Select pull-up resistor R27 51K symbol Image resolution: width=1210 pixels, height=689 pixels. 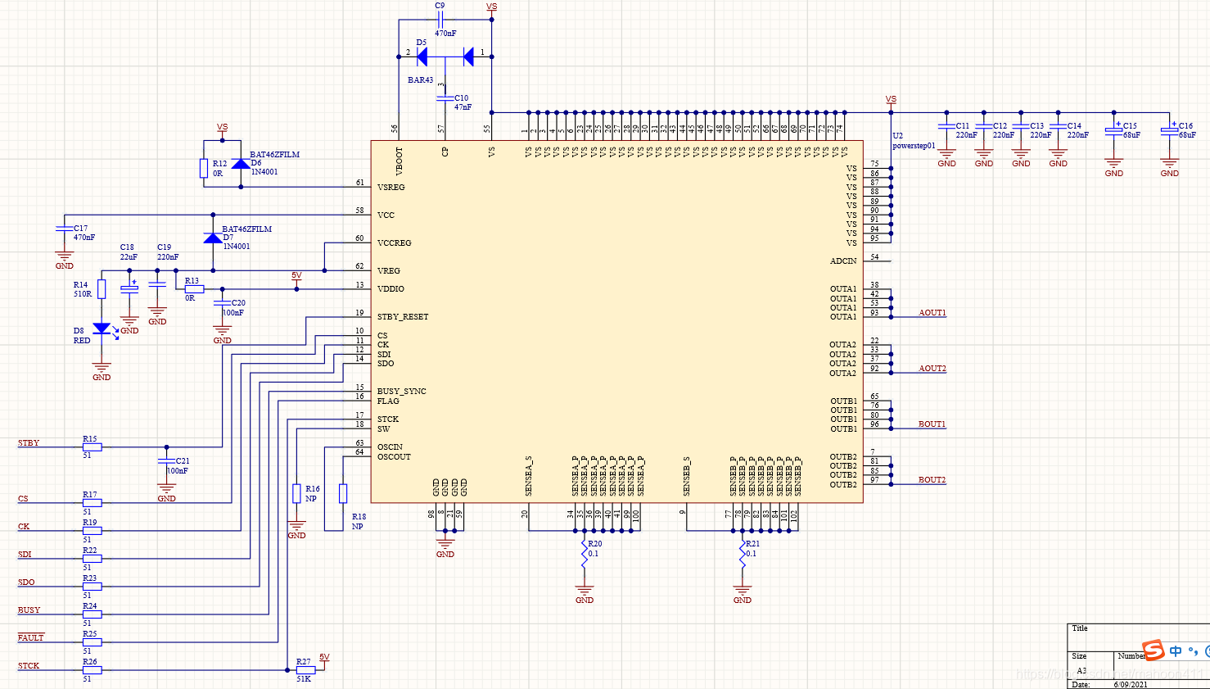click(x=305, y=670)
